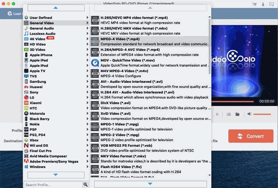Select the PS3, PS4 category
The width and height of the screenshot is (278, 188).
click(56, 135)
